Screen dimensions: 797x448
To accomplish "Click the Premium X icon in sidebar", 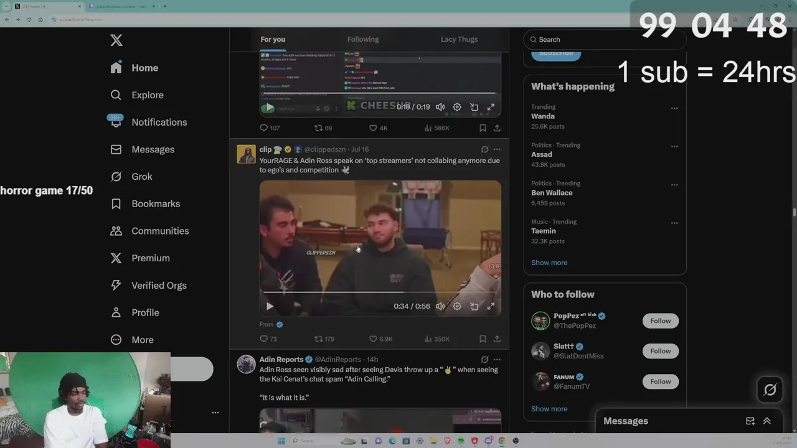I will 116,258.
